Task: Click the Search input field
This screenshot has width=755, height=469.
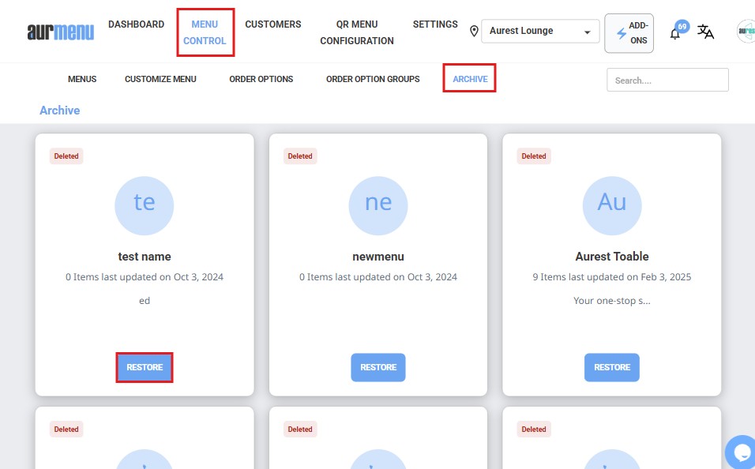Action: (x=667, y=80)
